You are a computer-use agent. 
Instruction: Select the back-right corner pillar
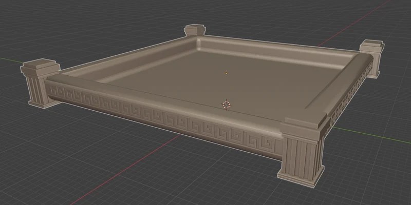click(372, 58)
